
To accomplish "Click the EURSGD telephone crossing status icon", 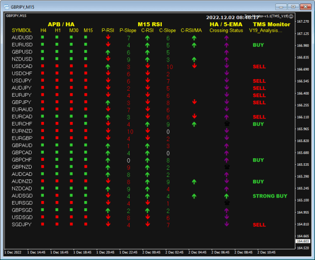I will pos(227,203).
